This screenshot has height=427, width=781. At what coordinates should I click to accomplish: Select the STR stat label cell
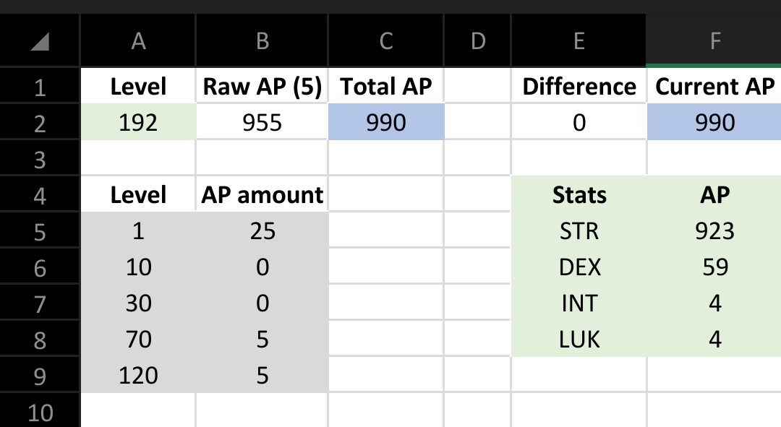(579, 231)
